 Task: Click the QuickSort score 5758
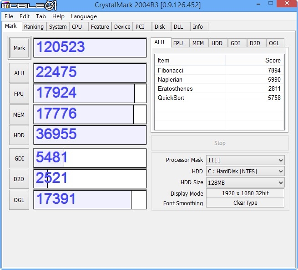pos(274,98)
